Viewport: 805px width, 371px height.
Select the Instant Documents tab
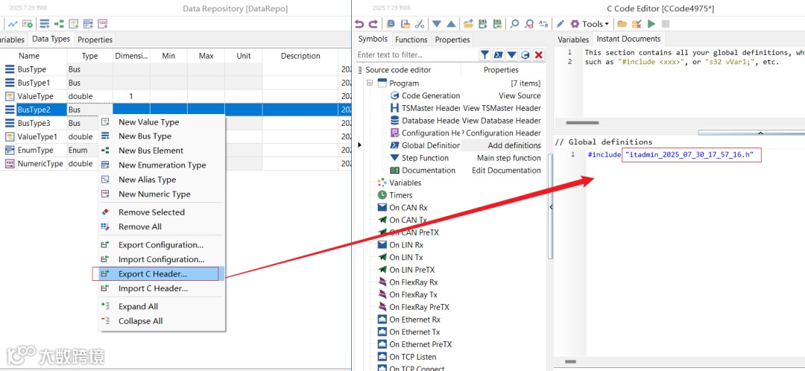(628, 39)
